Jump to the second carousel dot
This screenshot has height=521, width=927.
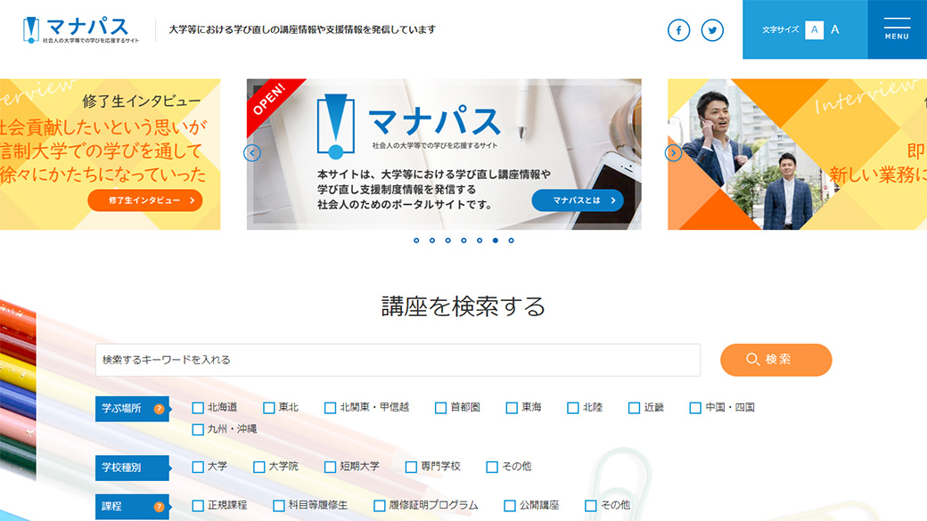click(432, 240)
